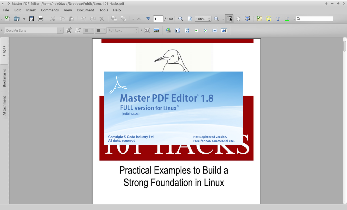347x210 pixels.
Task: Focus the search text field
Action: tap(314, 19)
